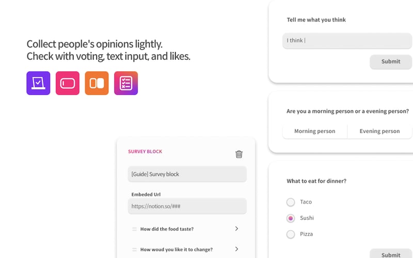Expand 'How woud you like it to change?' chevron
The height and width of the screenshot is (258, 413).
[236, 249]
